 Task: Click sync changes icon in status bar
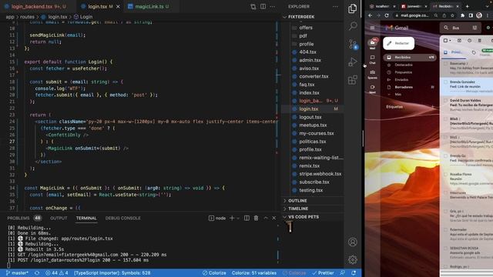click(37, 273)
